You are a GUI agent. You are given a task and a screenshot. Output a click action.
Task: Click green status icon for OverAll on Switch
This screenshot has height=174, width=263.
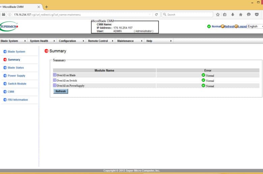click(203, 80)
